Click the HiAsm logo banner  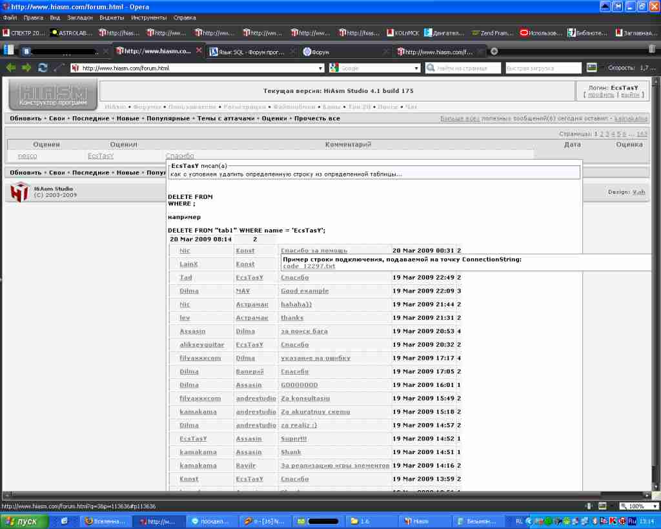tap(53, 95)
